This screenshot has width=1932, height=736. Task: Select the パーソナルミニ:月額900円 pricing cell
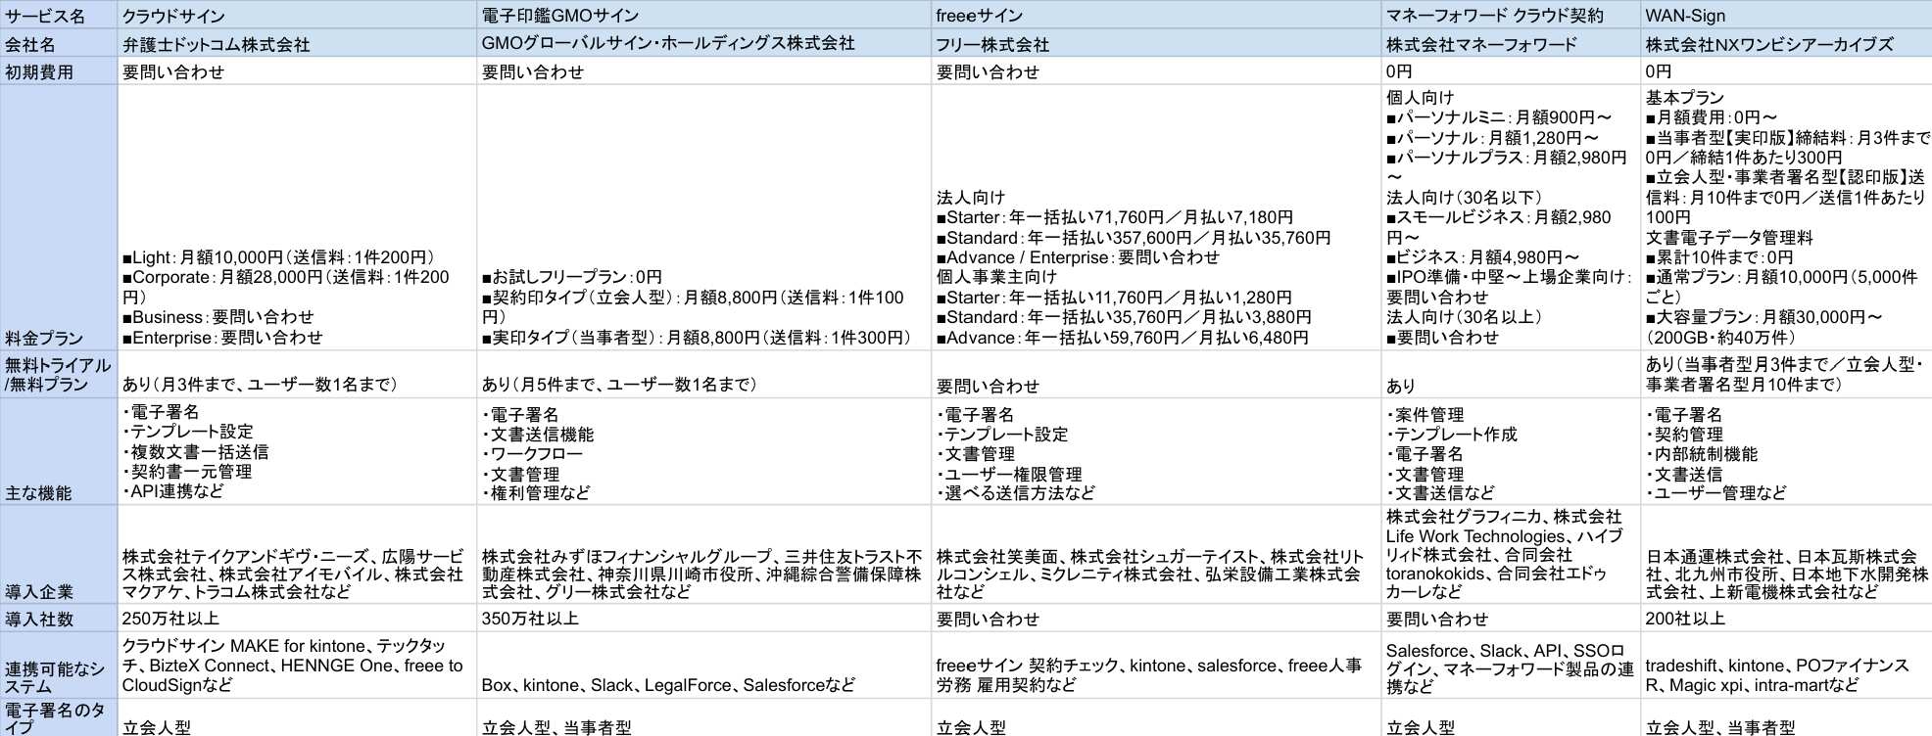pos(1511,217)
